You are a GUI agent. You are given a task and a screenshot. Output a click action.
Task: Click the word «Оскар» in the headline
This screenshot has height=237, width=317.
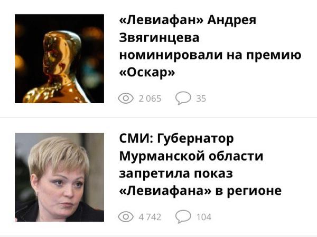[147, 72]
